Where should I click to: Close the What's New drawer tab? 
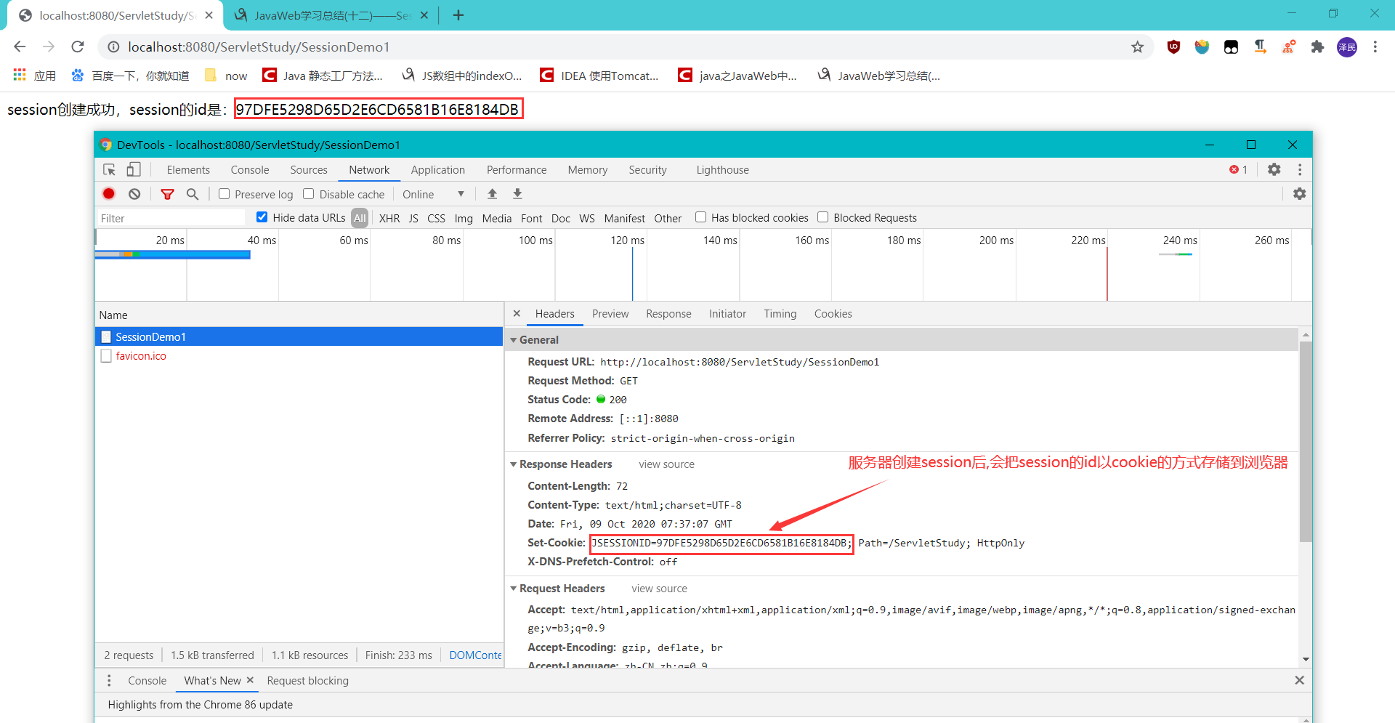point(250,680)
